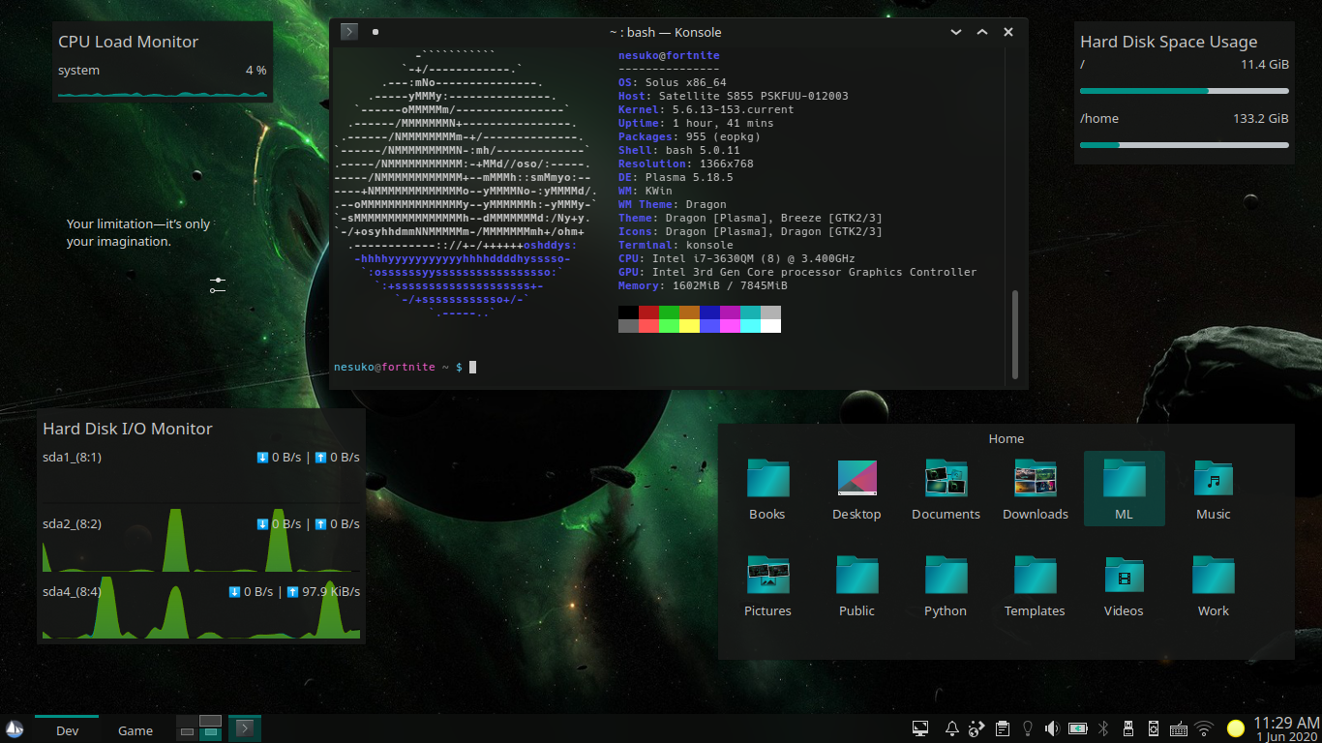1322x743 pixels.
Task: Click the Hard Disk Space Usage title
Action: pos(1168,42)
